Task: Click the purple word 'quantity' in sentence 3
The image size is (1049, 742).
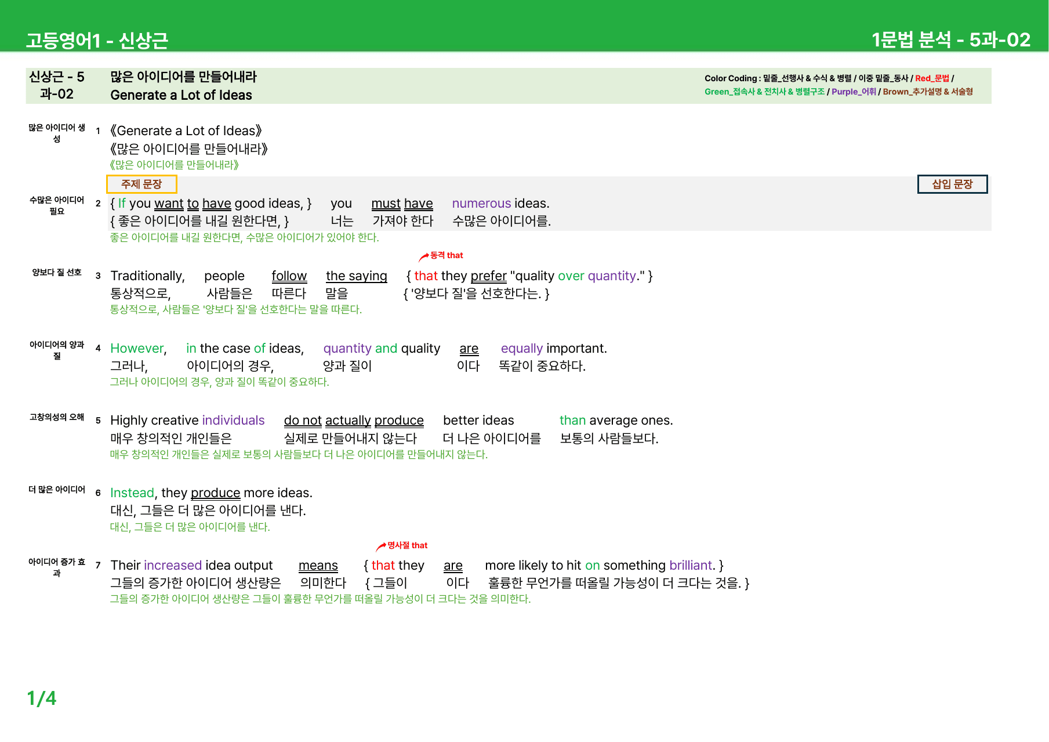Action: tap(612, 276)
